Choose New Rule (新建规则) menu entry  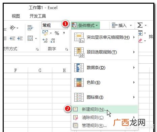[x=105, y=109]
